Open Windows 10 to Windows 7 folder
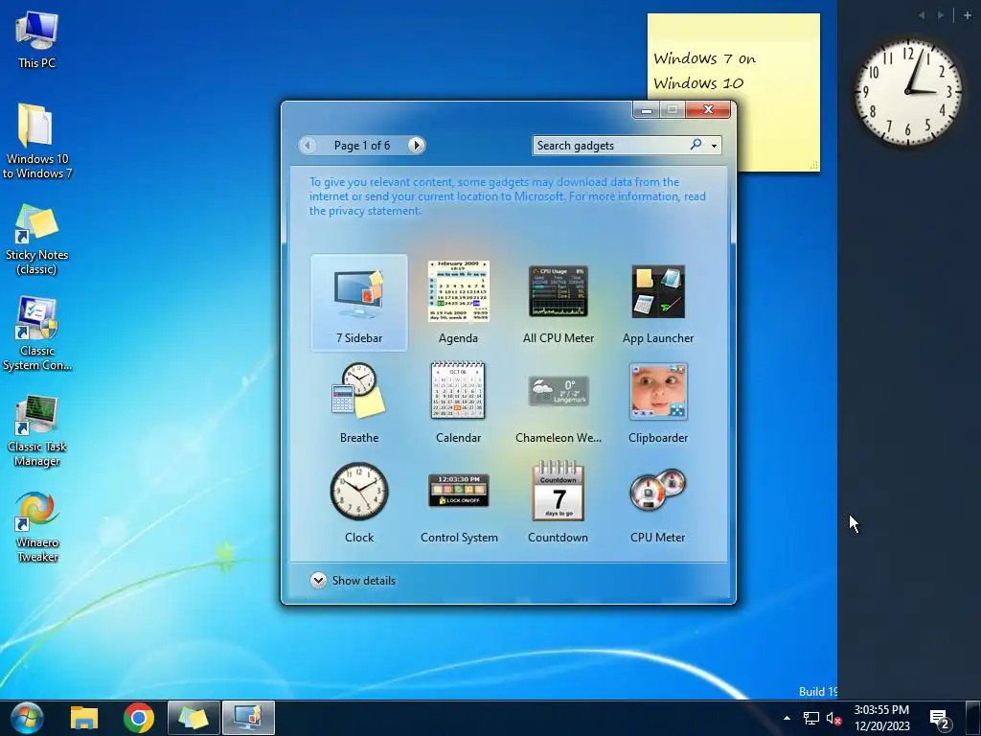Image resolution: width=981 pixels, height=736 pixels. point(37,141)
